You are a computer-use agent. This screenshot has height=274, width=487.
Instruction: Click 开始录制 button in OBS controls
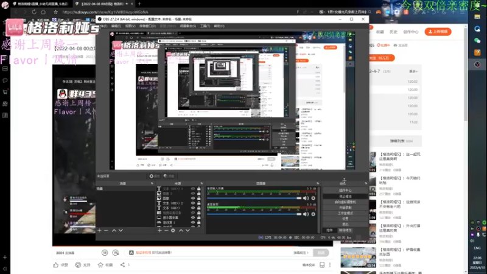[x=345, y=208]
